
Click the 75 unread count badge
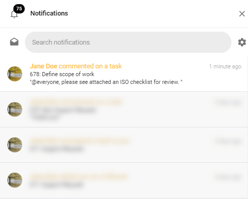19,9
